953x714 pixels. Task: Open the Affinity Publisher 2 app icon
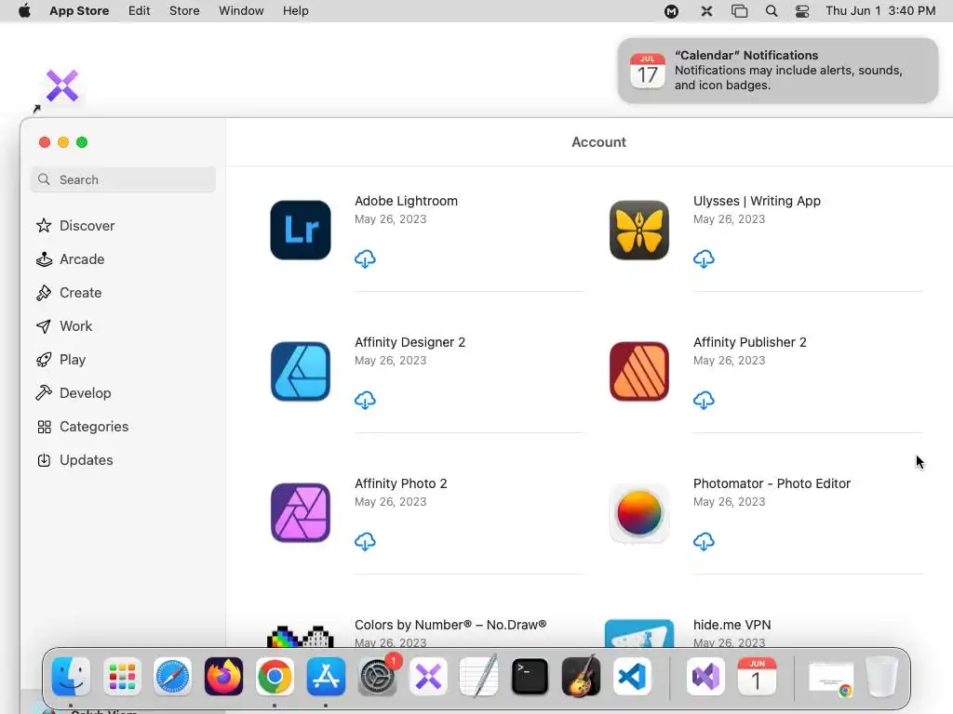pos(638,372)
